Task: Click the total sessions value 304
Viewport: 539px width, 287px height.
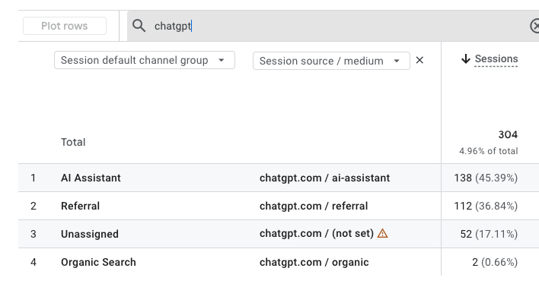Action: click(508, 134)
